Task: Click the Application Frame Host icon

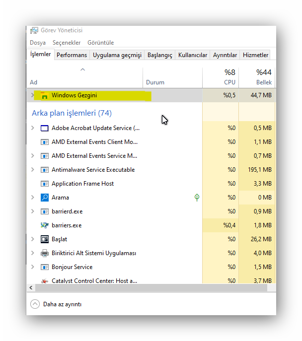Action: 44,184
